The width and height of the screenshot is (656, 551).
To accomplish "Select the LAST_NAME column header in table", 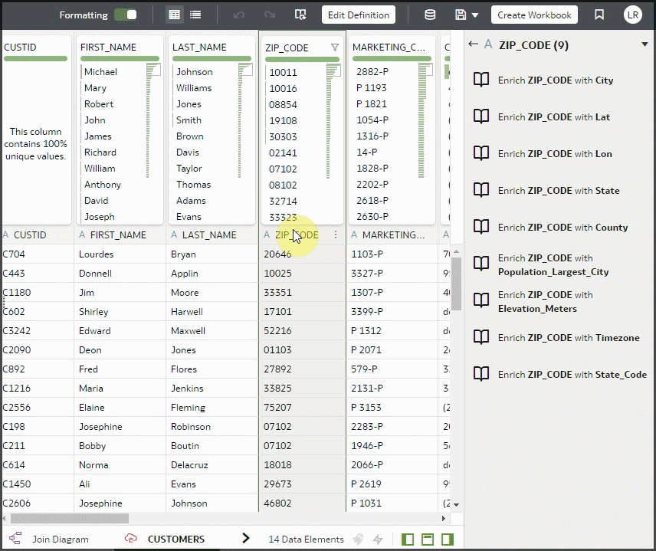I will pos(209,235).
